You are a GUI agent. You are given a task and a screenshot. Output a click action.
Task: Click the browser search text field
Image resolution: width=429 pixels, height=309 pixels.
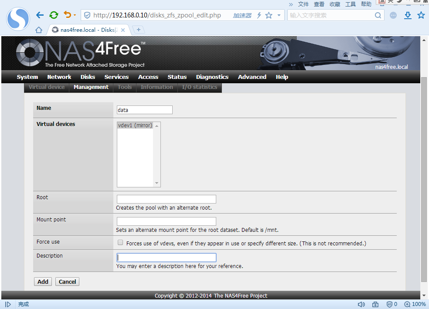coord(331,15)
